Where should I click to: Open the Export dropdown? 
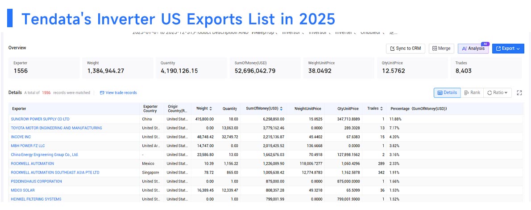coord(508,48)
